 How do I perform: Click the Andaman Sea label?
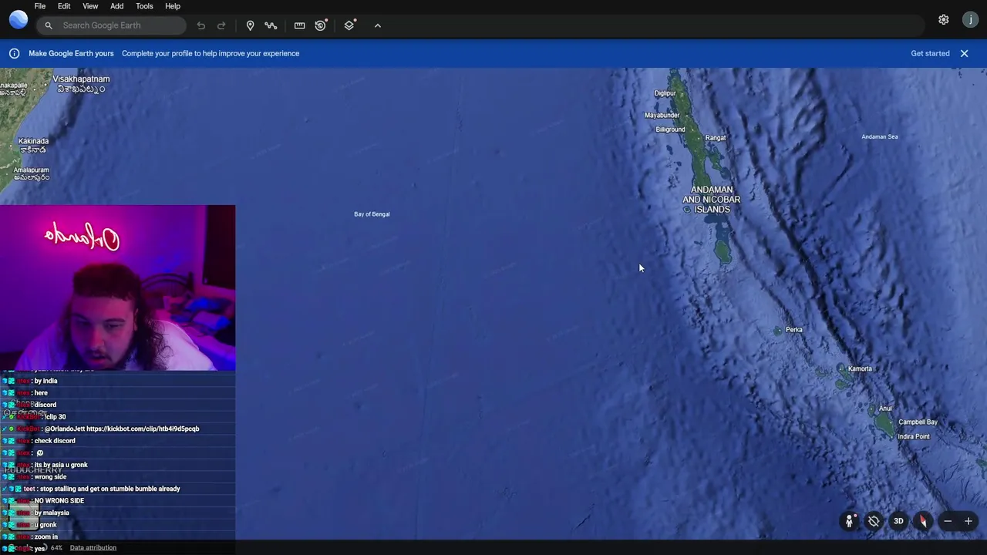coord(880,137)
